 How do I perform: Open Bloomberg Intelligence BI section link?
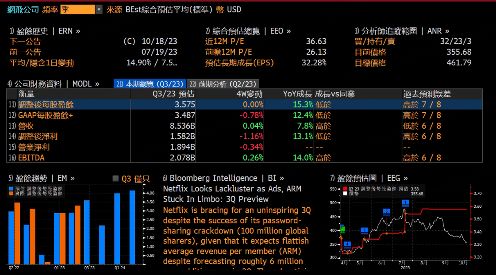(223, 178)
